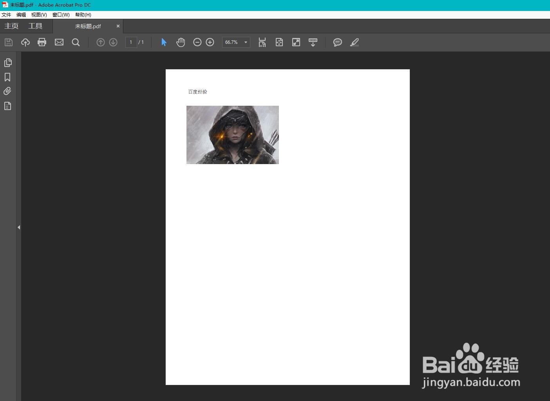
Task: Click the fit width scrolling icon
Action: (x=262, y=42)
